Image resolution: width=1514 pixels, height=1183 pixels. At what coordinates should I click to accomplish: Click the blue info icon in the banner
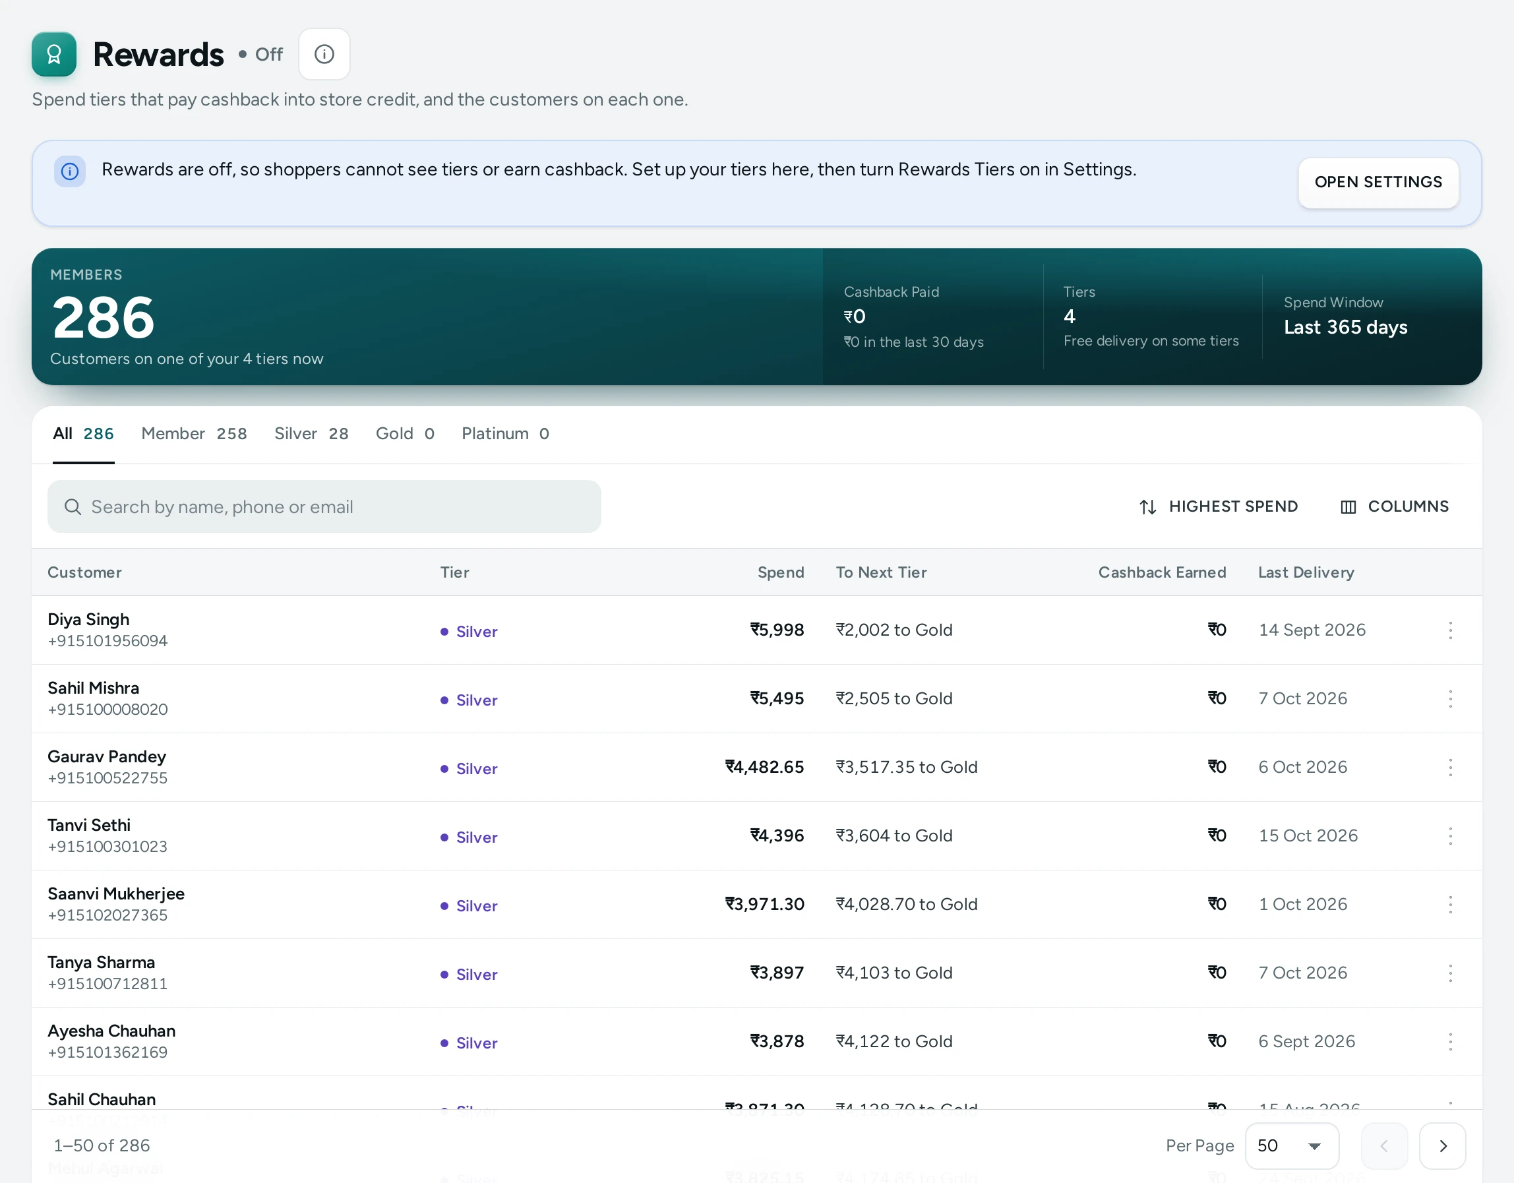click(70, 171)
